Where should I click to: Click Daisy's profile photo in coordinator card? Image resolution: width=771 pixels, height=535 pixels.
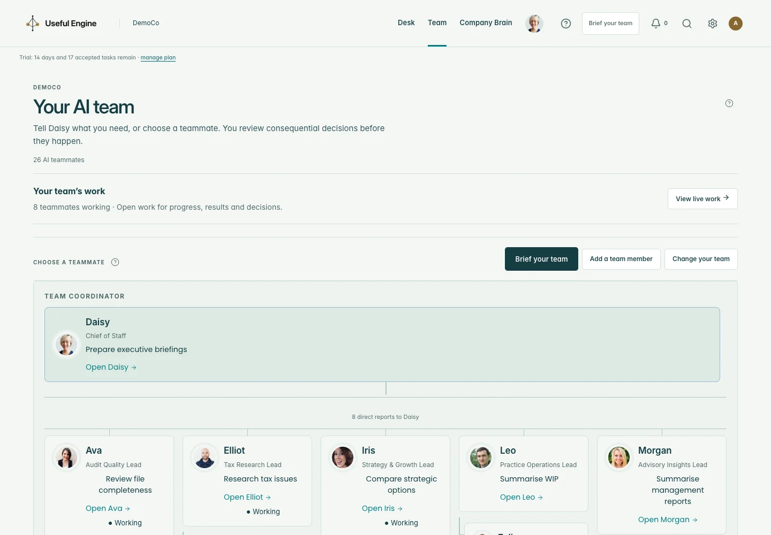[x=66, y=345]
